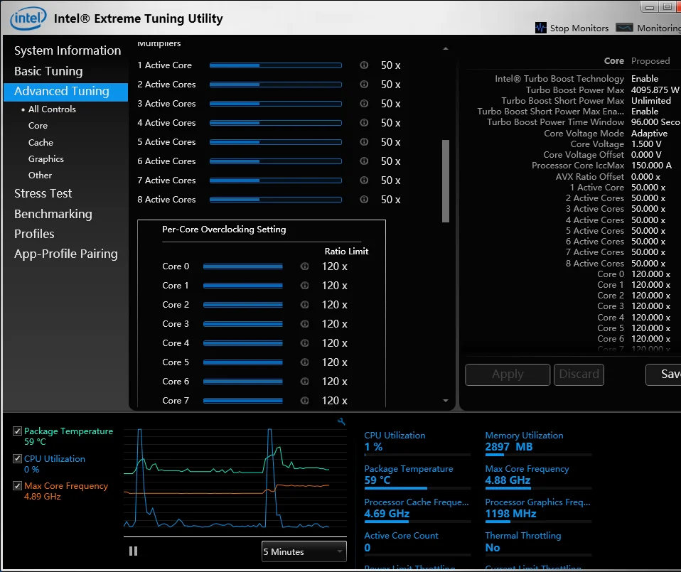Adjust the Core 0 ratio limit slider
Viewport: 681px width, 572px height.
pyautogui.click(x=243, y=266)
